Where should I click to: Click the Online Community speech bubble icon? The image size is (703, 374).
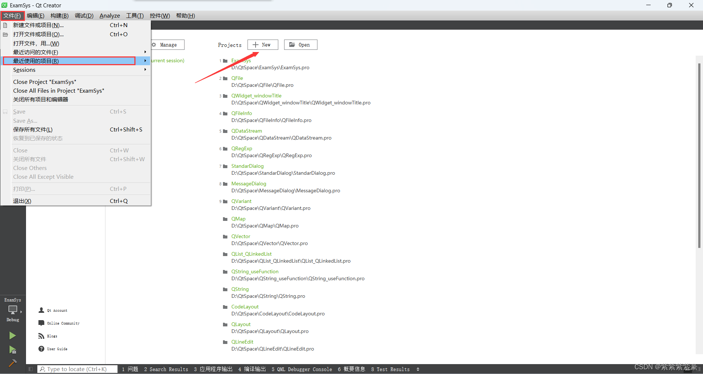tap(41, 323)
